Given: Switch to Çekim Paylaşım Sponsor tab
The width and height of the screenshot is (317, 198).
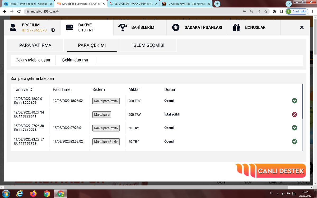Looking at the screenshot, I should [186, 4].
